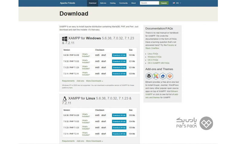Click the green Search button
The width and height of the screenshot is (227, 144).
click(164, 3)
